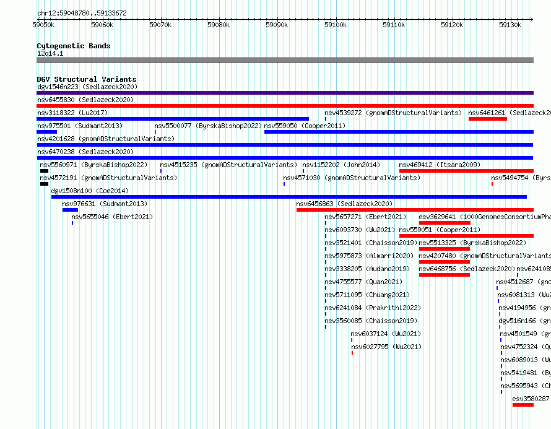The width and height of the screenshot is (551, 429).
Task: Select nsv3521401 (Chaisson2019) label
Action: (x=371, y=243)
